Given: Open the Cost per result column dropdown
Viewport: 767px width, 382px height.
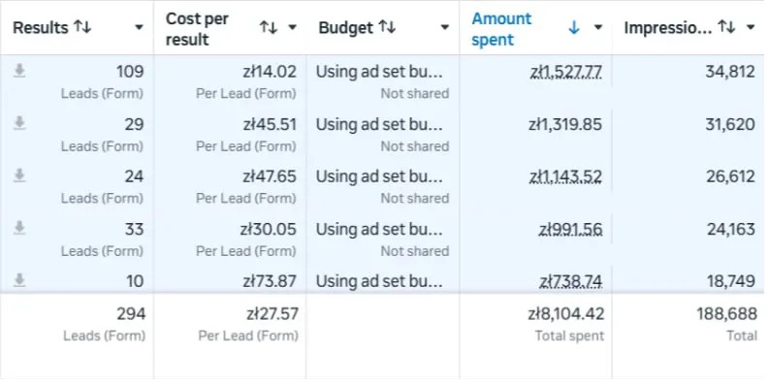Looking at the screenshot, I should click(x=292, y=28).
